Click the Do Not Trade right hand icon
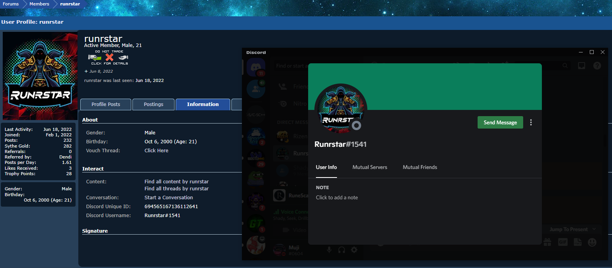Screen dimensions: 612x268 point(123,57)
